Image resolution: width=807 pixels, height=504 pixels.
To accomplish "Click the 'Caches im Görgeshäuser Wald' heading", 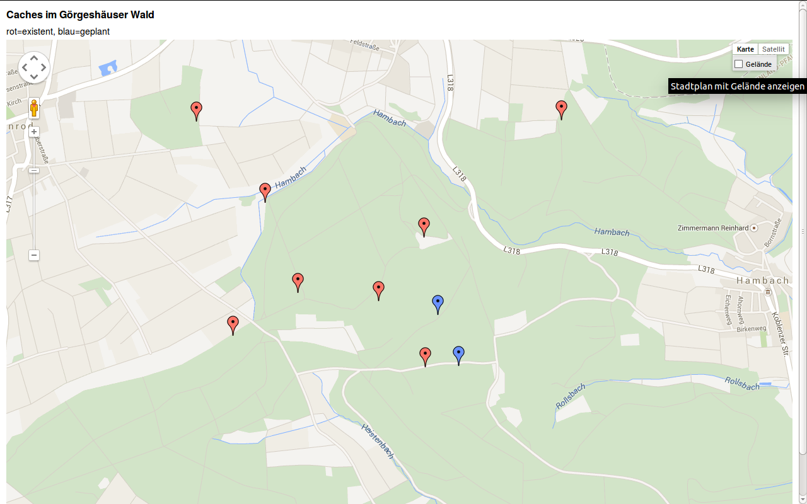I will tap(80, 14).
